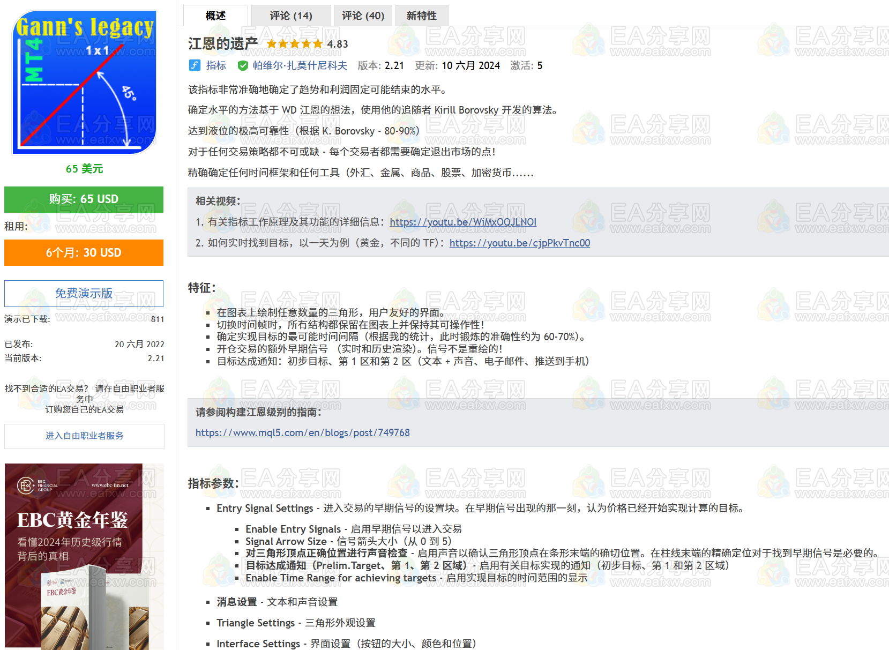The height and width of the screenshot is (650, 889).
Task: Click the Triangle Settings parameter line
Action: click(x=296, y=623)
